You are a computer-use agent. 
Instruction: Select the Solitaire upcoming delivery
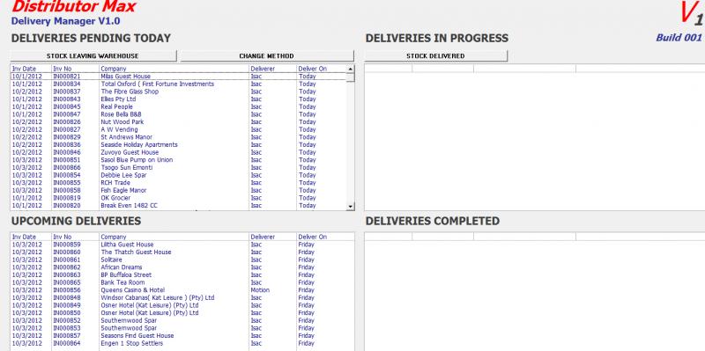182,260
